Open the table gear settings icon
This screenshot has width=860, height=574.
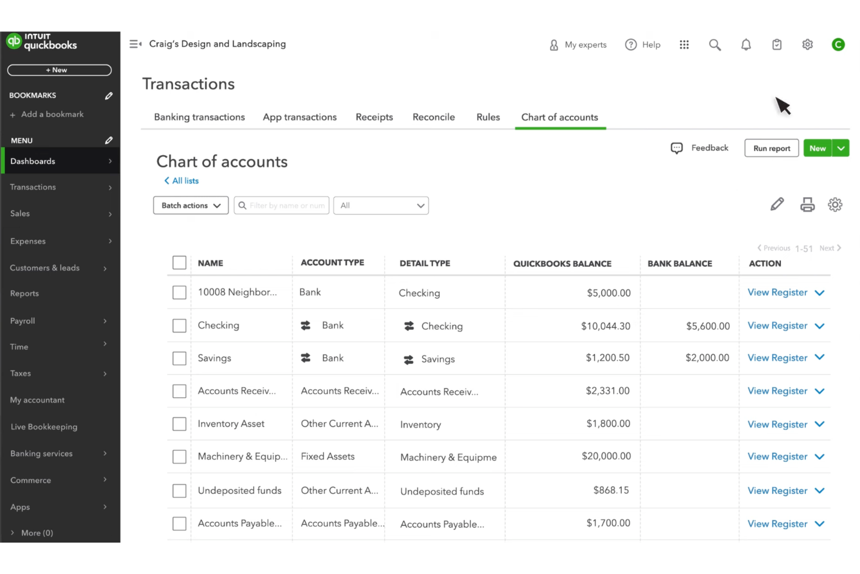[835, 205]
